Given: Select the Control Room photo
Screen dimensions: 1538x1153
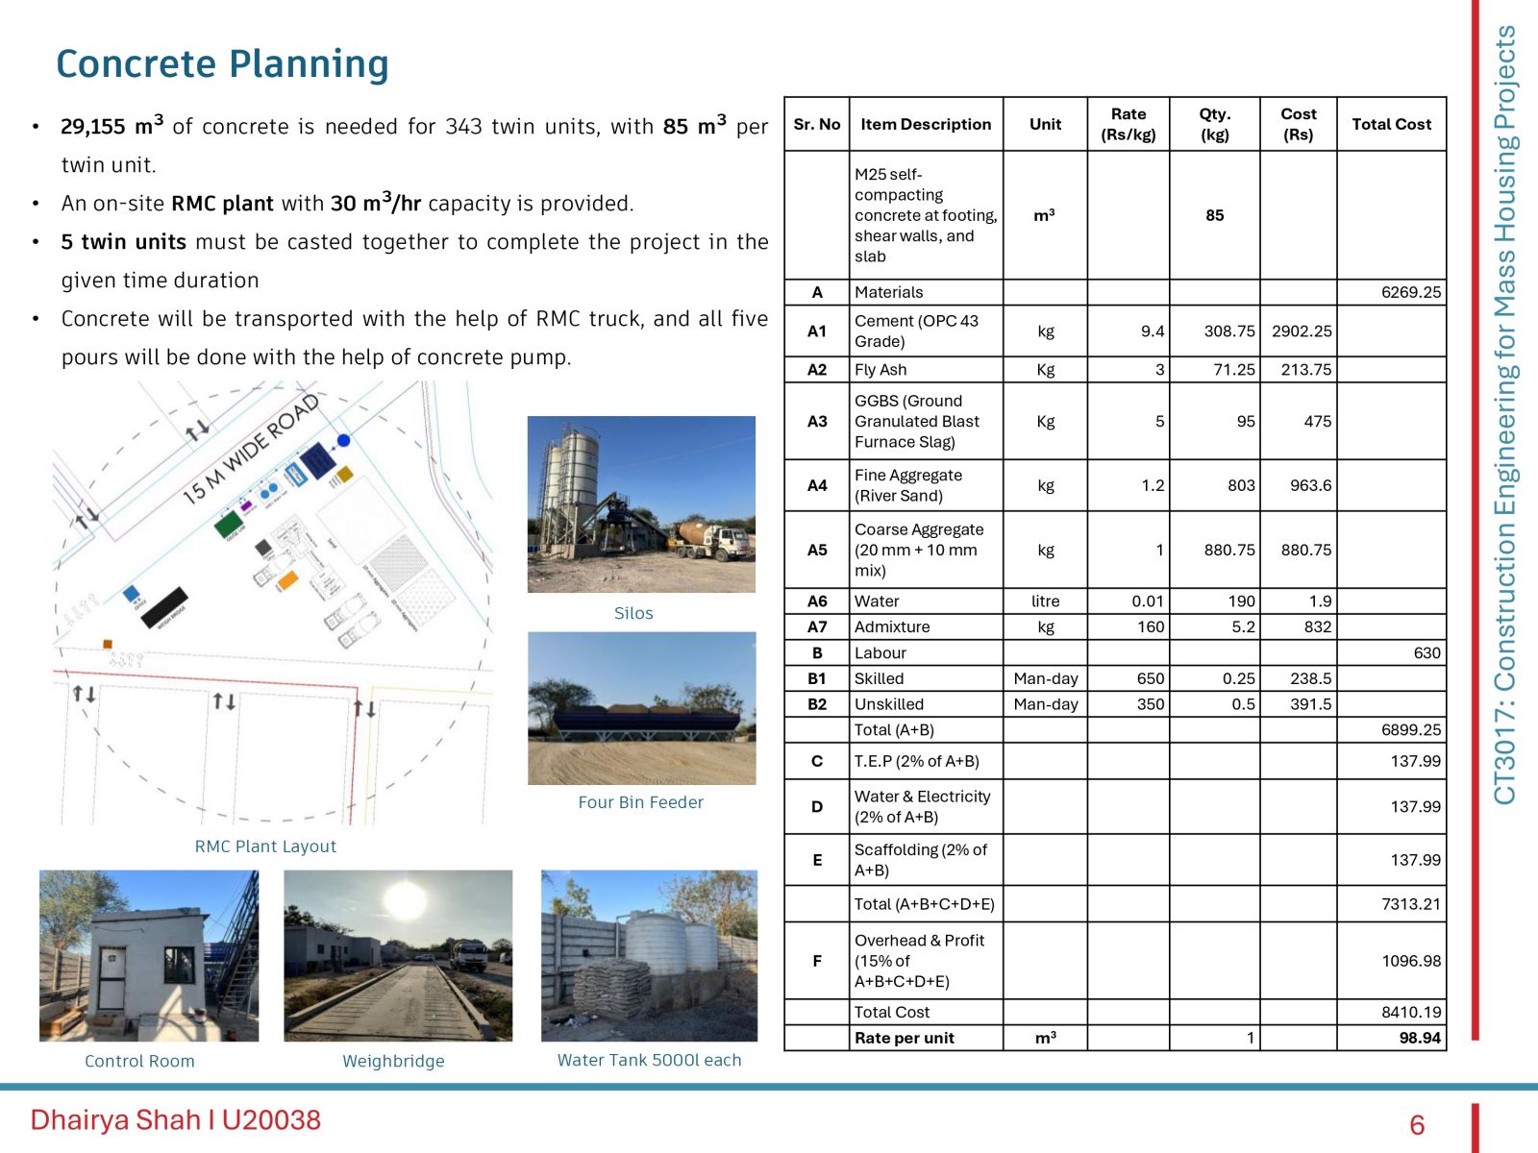Looking at the screenshot, I should tap(149, 956).
